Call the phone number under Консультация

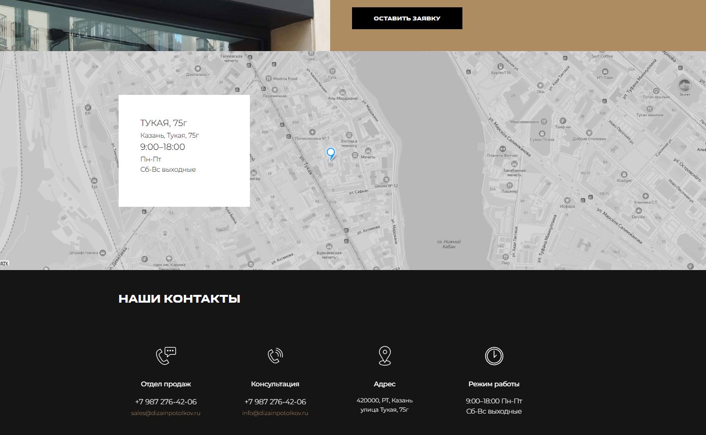[x=275, y=402]
